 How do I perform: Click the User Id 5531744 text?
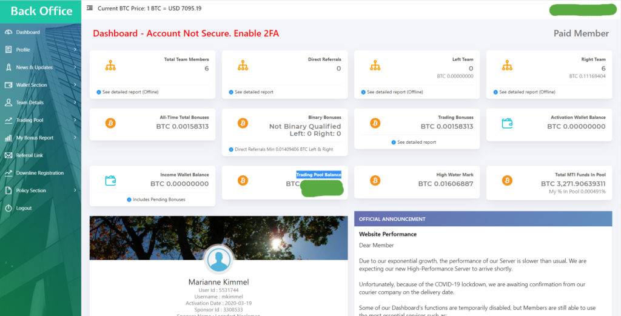click(218, 291)
